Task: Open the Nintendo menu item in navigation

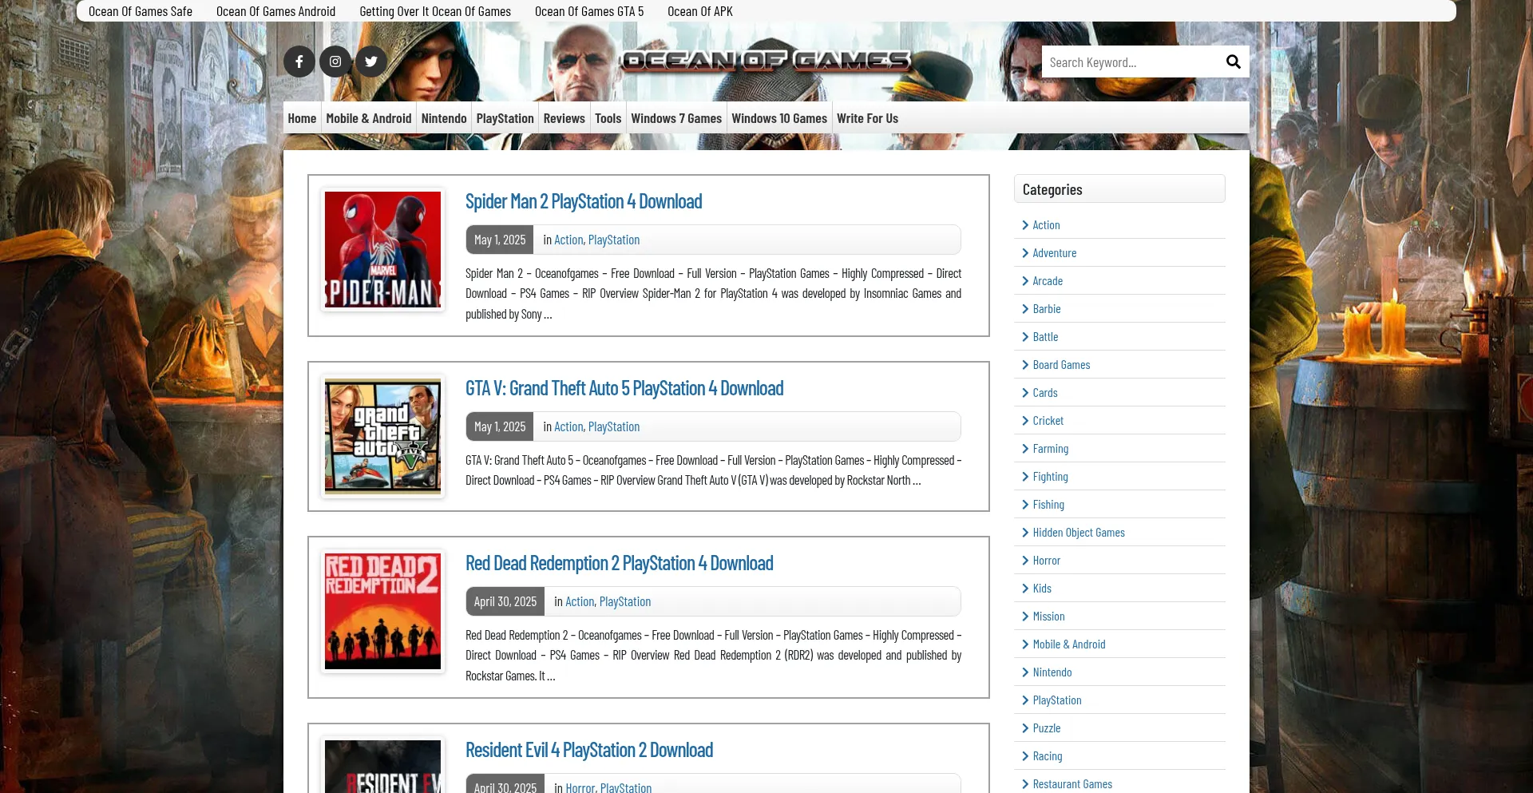Action: click(x=444, y=118)
